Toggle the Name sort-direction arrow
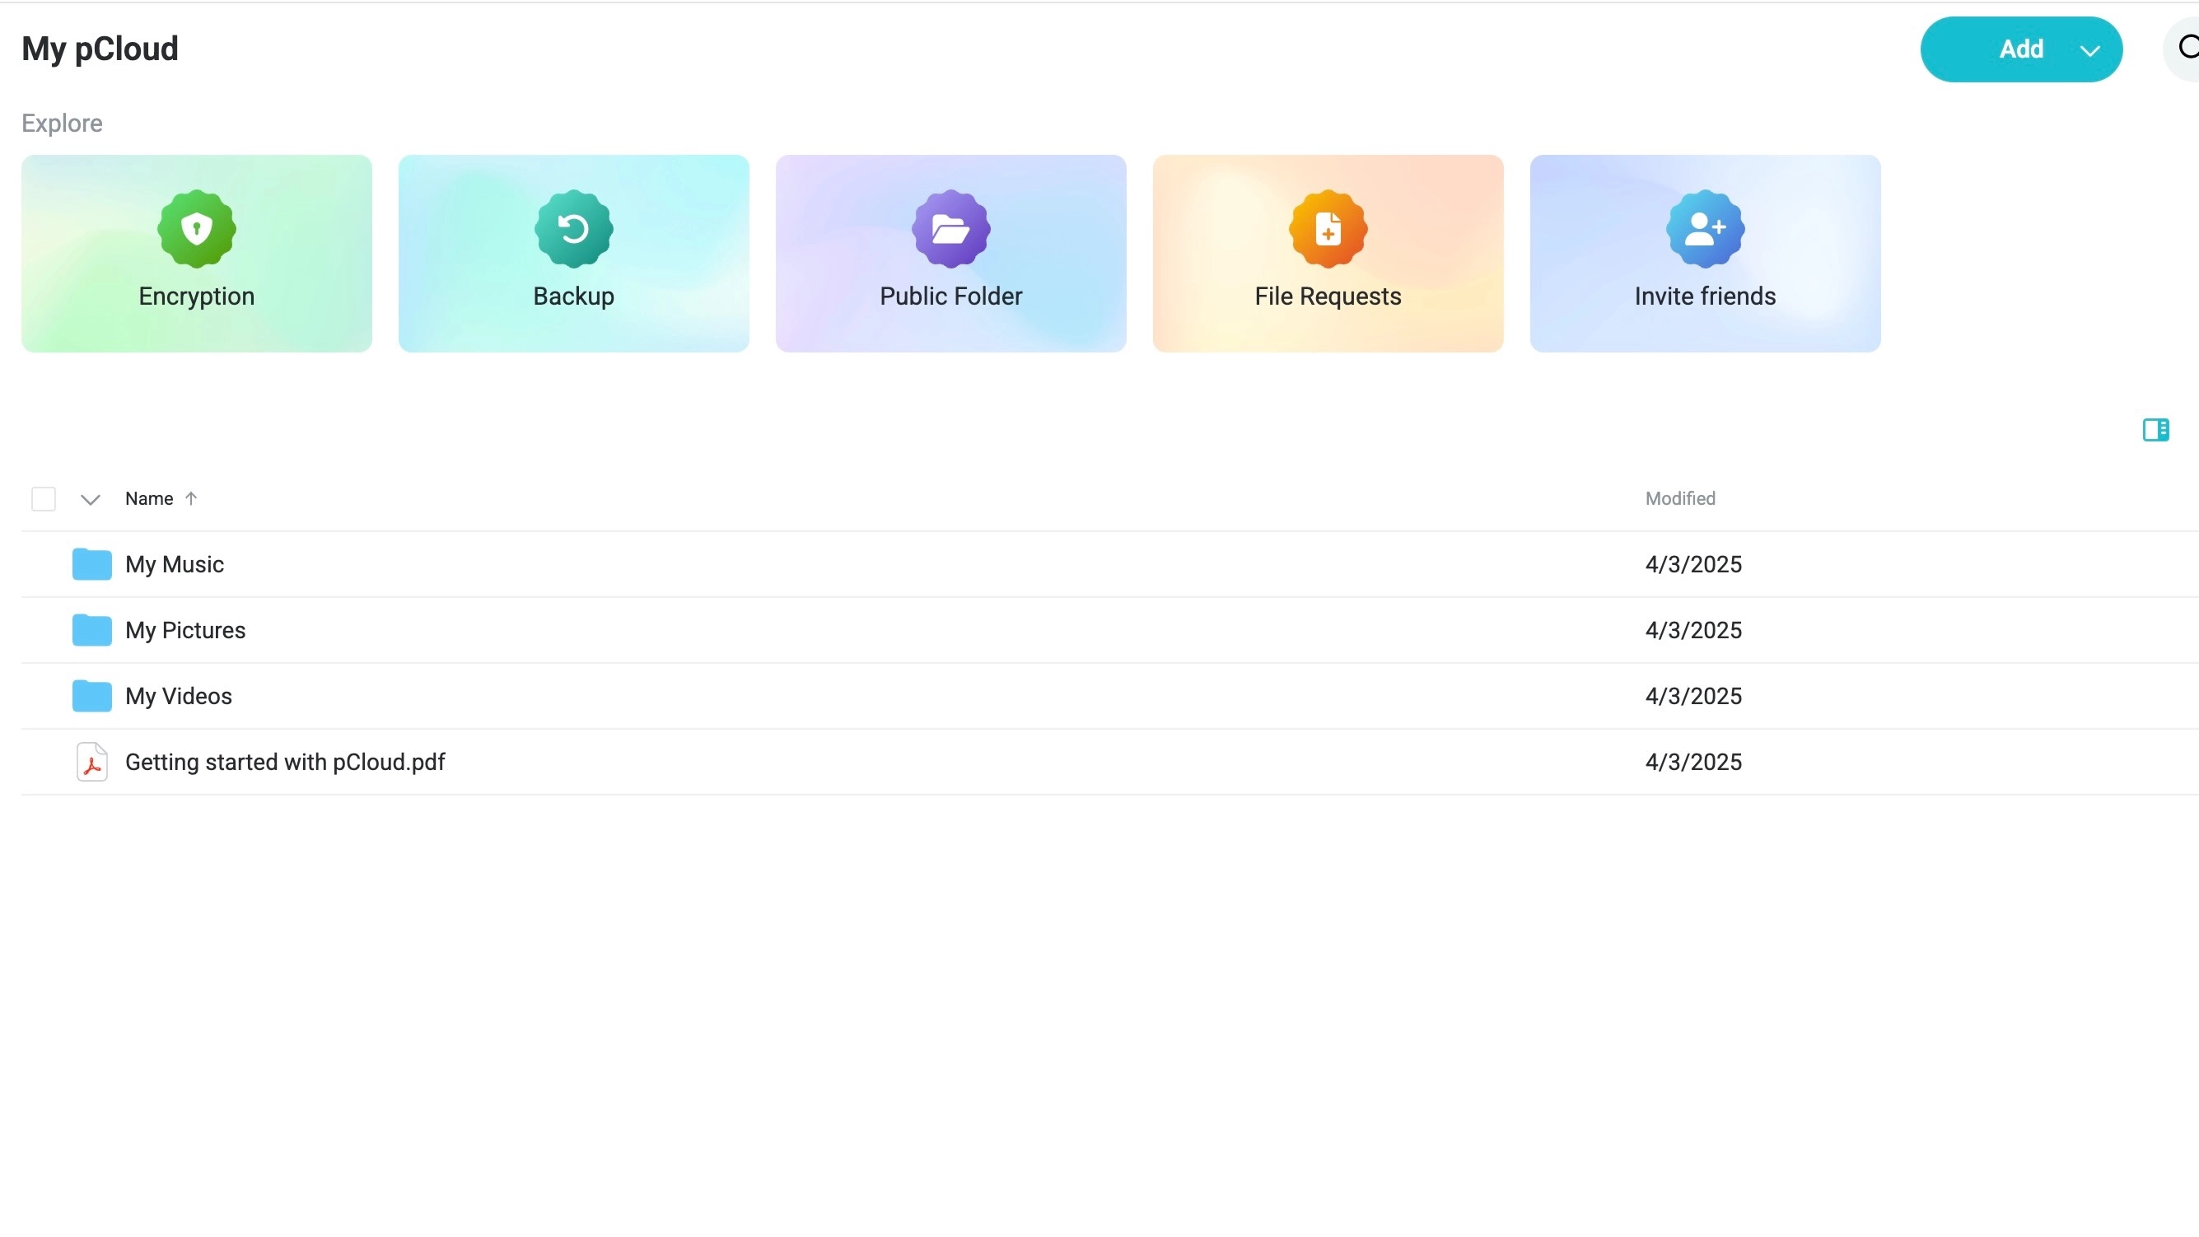The image size is (2199, 1237). (x=190, y=498)
